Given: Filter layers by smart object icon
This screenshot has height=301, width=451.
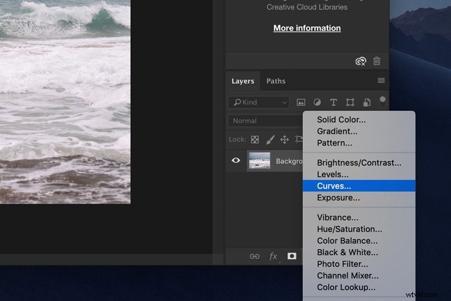Looking at the screenshot, I should (x=367, y=102).
